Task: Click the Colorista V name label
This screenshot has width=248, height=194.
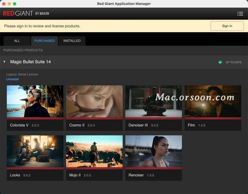Action: click(x=19, y=125)
